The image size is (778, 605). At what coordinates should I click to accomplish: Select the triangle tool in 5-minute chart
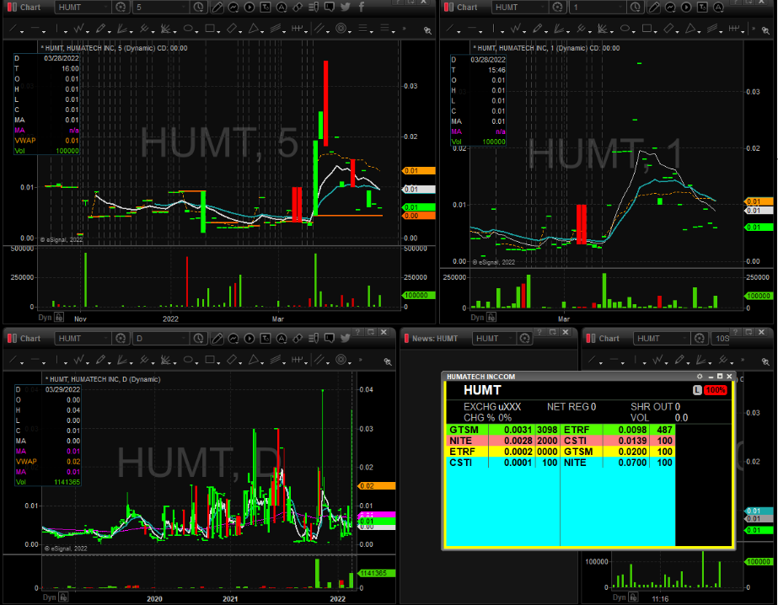click(x=254, y=29)
